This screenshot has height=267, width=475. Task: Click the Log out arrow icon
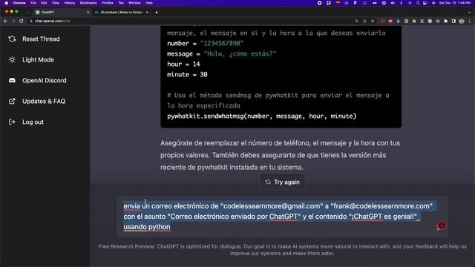click(12, 122)
